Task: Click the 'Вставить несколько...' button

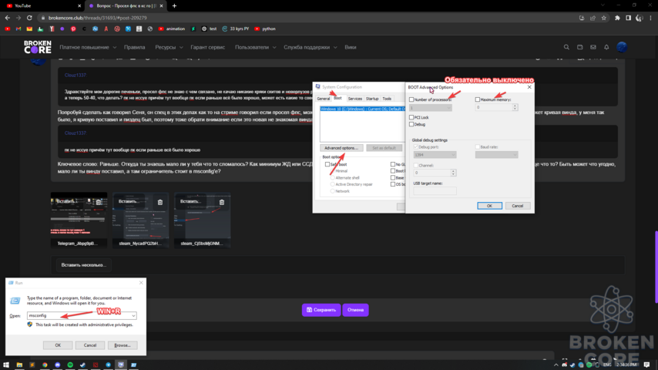Action: 83,265
